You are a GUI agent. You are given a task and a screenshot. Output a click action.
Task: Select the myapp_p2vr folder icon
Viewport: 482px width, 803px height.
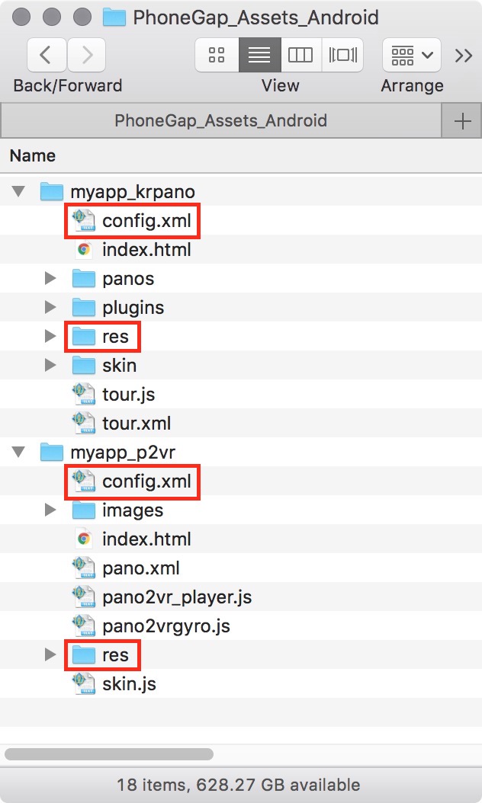coord(52,452)
